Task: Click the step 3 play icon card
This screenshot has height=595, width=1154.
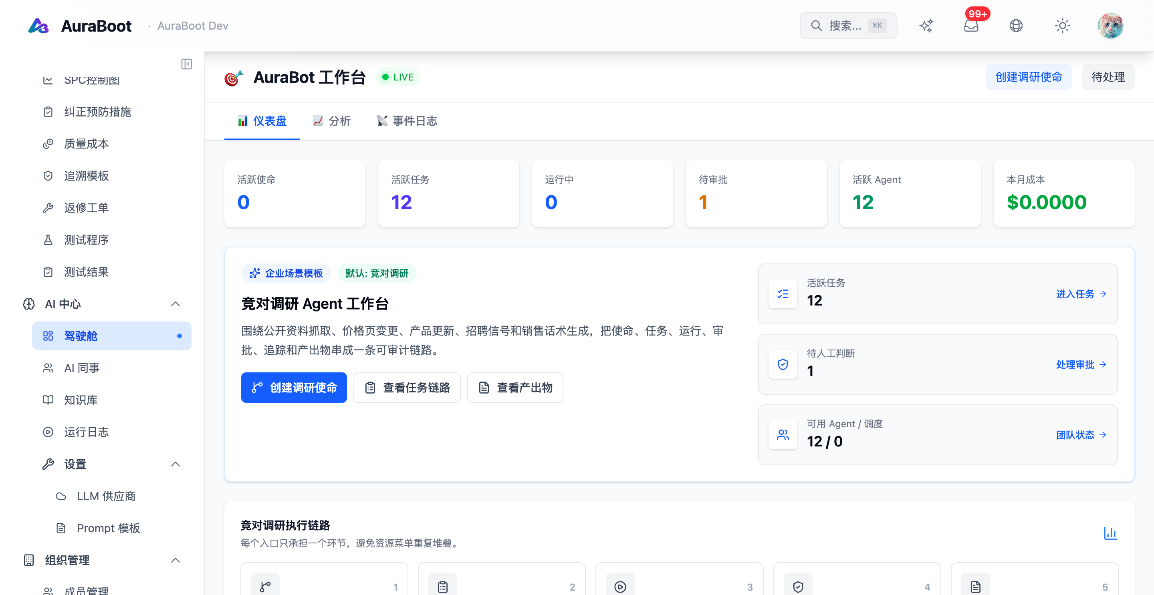Action: tap(679, 579)
